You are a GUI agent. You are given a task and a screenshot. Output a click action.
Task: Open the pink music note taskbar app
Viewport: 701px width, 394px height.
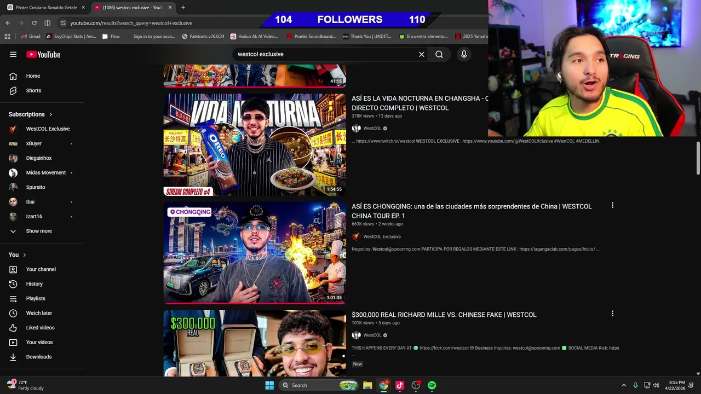pyautogui.click(x=400, y=385)
